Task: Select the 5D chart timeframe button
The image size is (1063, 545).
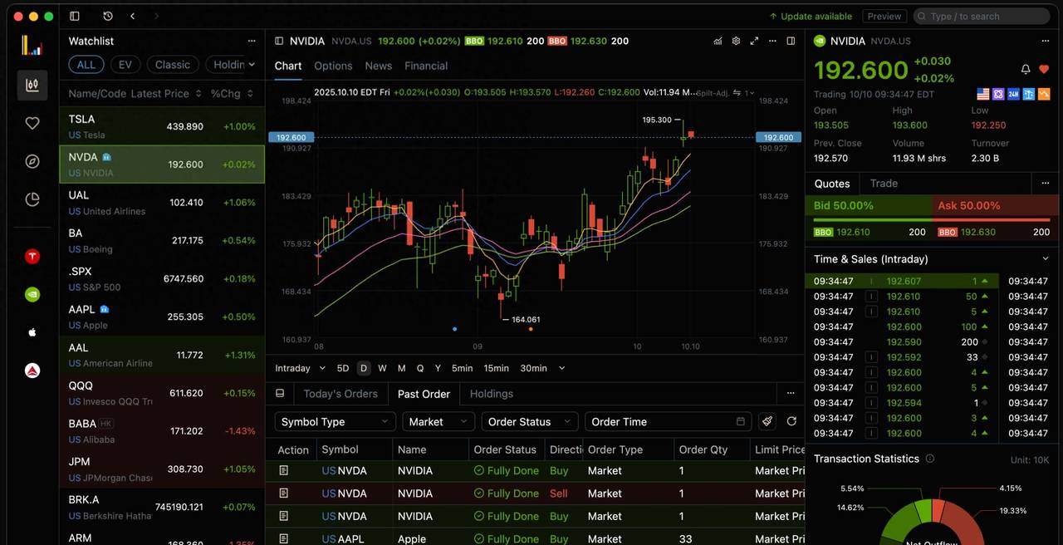Action: point(343,368)
